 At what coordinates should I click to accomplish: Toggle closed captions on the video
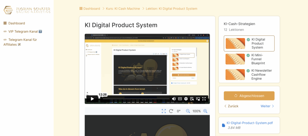(x=180, y=99)
